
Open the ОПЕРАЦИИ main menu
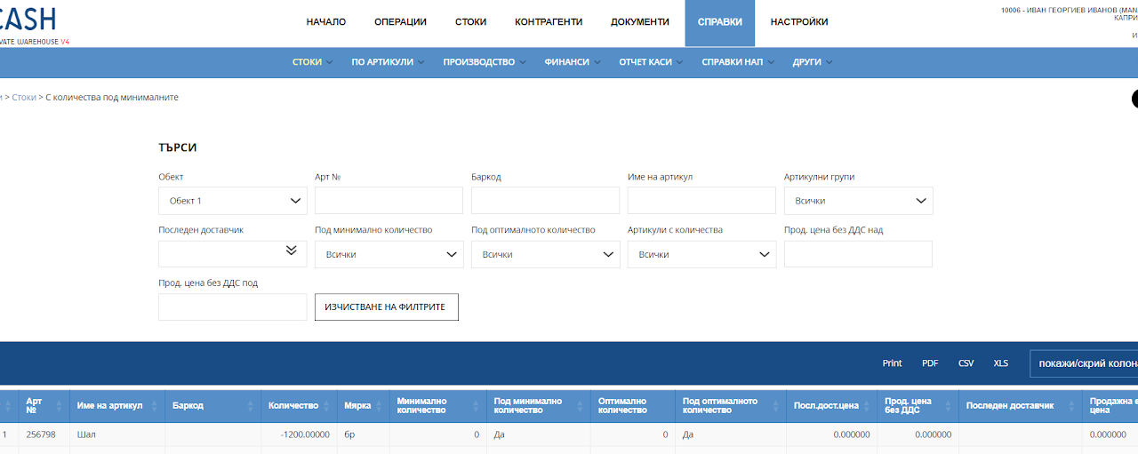coord(400,22)
